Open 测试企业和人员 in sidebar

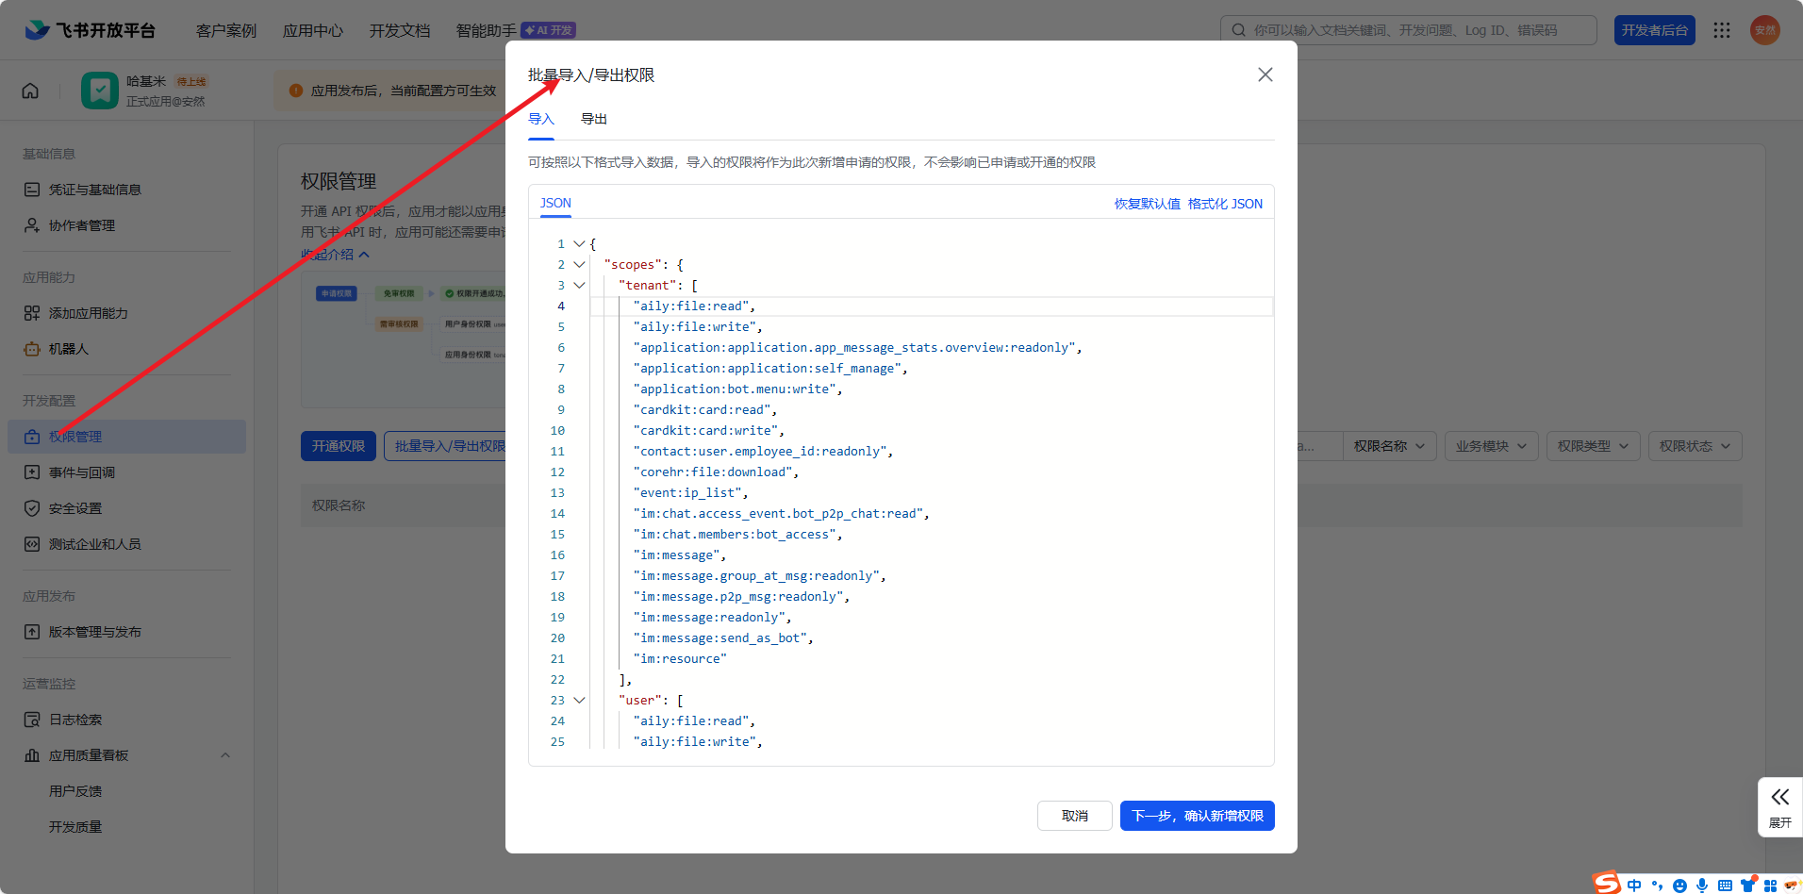click(126, 544)
